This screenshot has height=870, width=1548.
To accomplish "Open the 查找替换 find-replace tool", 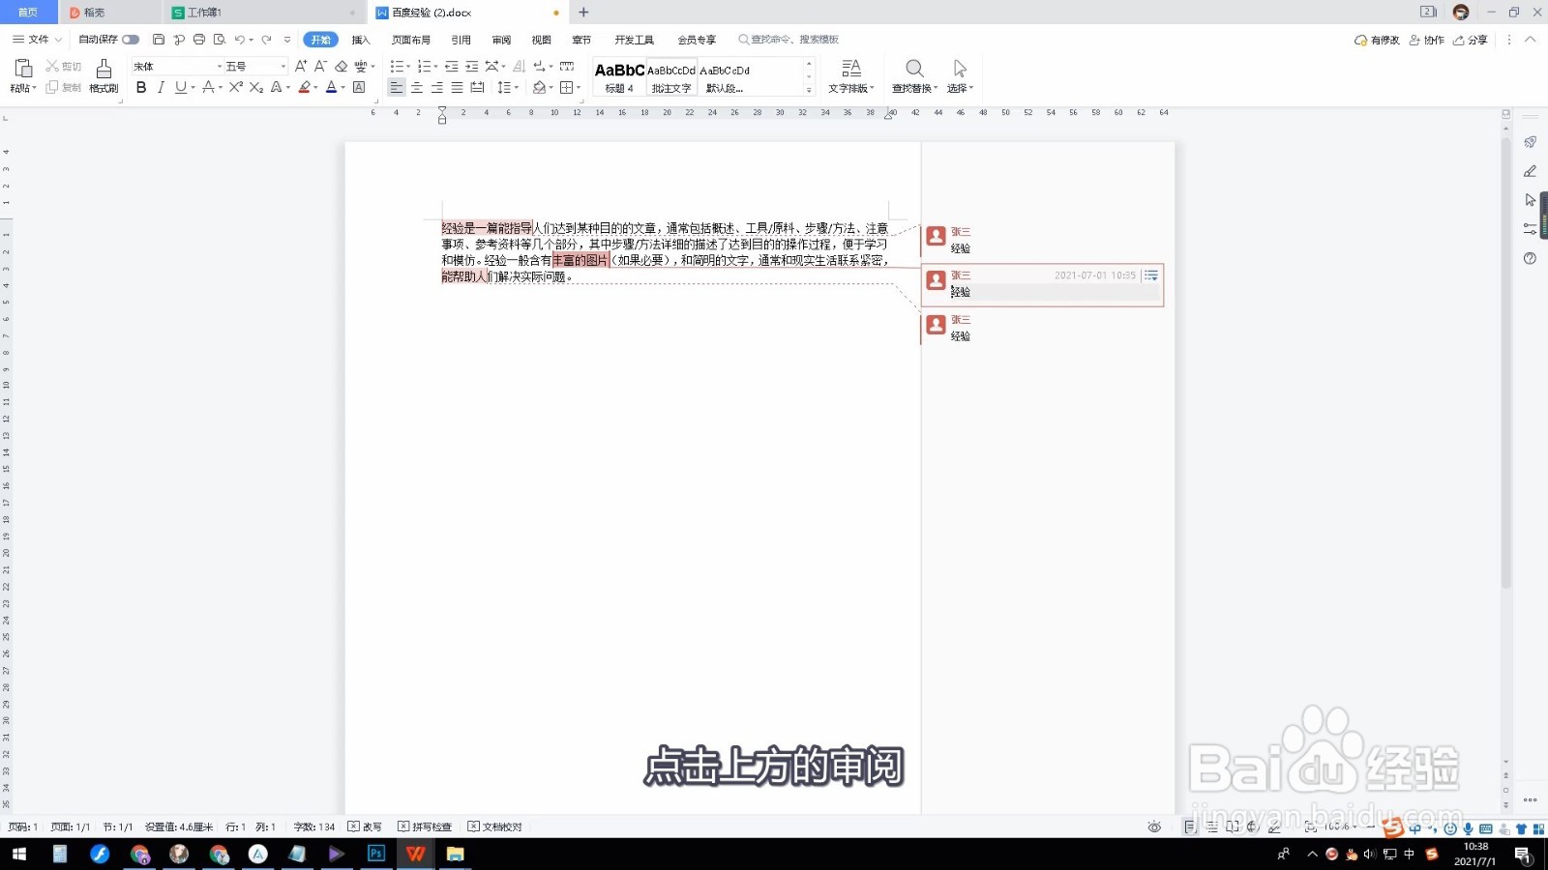I will 914,77.
